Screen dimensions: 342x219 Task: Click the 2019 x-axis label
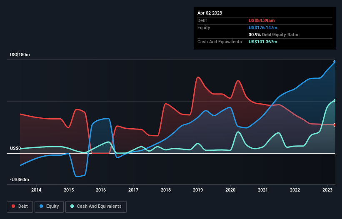coord(198,190)
